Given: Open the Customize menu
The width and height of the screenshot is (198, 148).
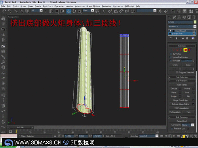Looking at the screenshot, I should pos(118,6).
